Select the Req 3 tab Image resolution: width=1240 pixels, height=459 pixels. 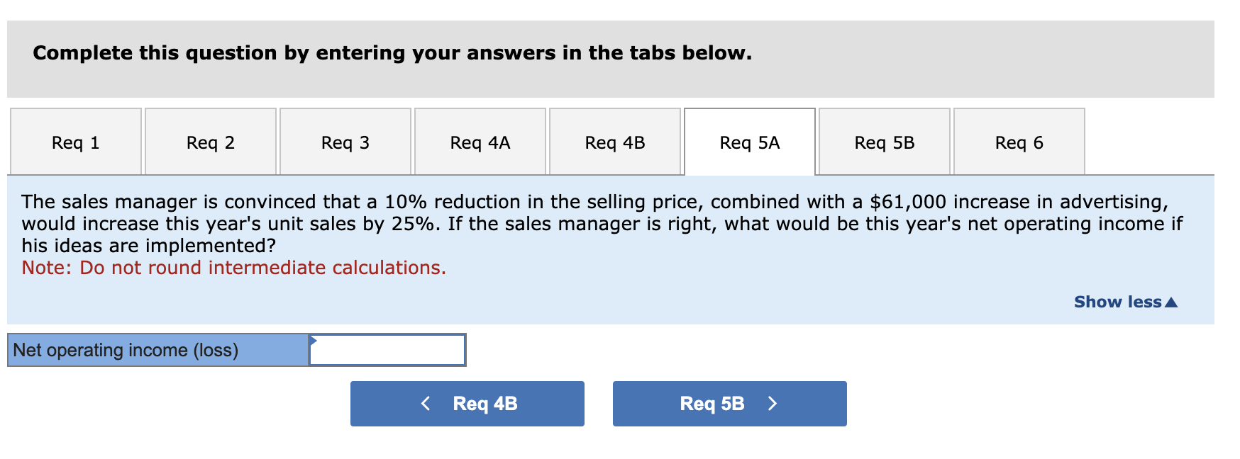344,142
